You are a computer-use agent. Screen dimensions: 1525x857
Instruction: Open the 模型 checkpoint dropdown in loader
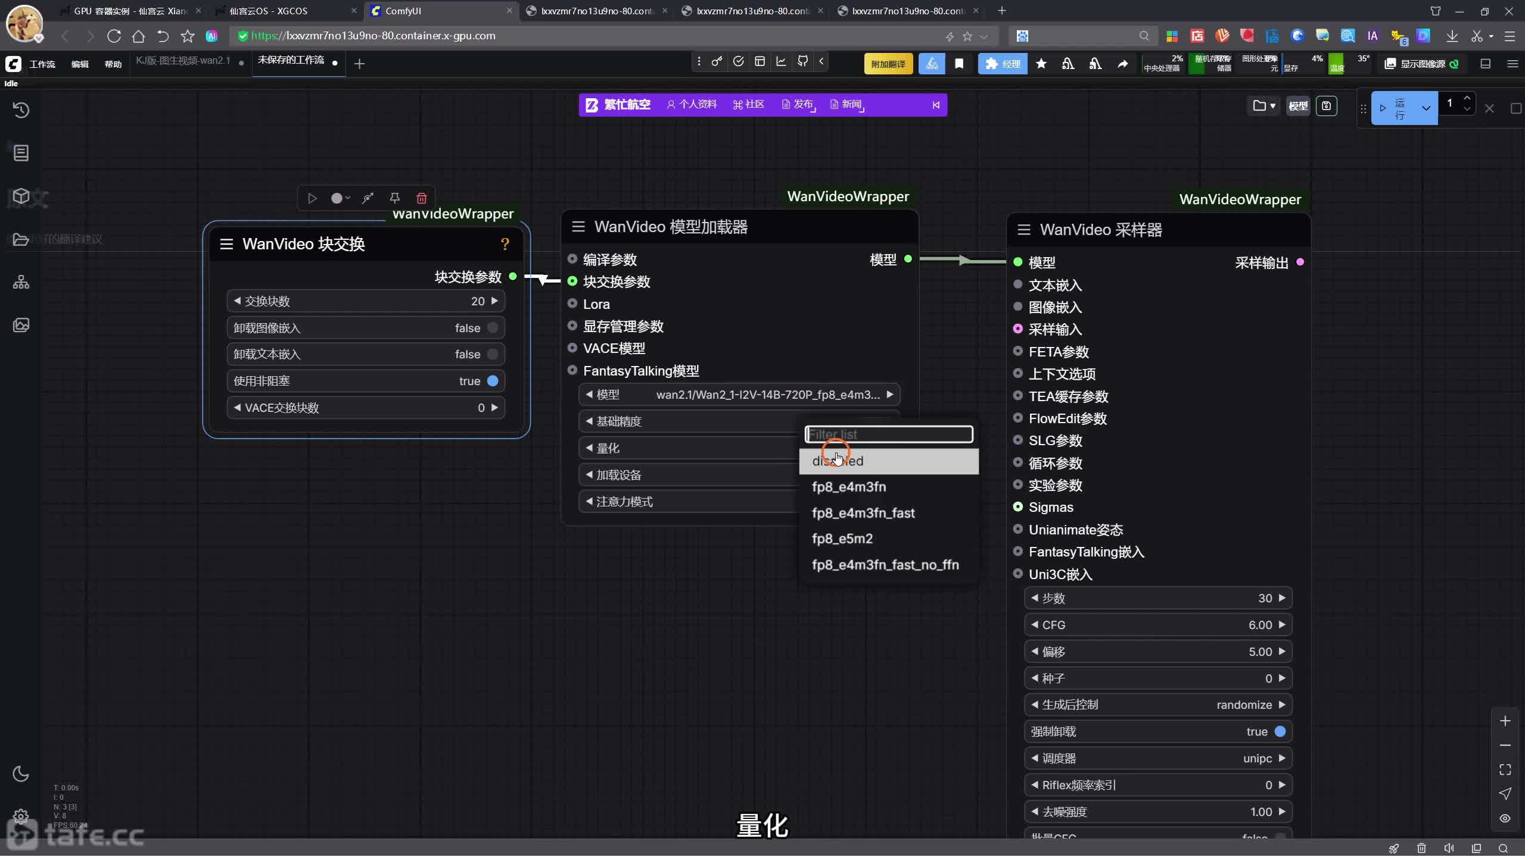point(739,395)
